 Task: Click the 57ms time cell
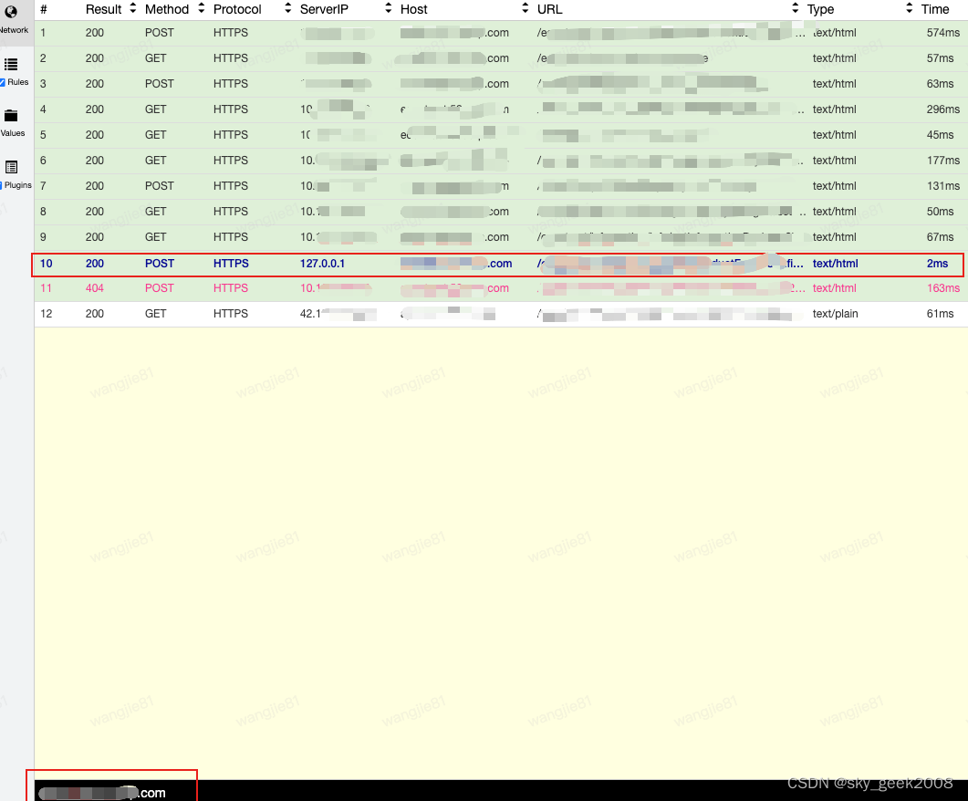941,58
